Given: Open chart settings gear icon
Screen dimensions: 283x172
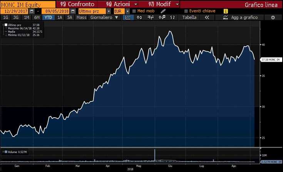Looking at the screenshot, I should [273, 17].
